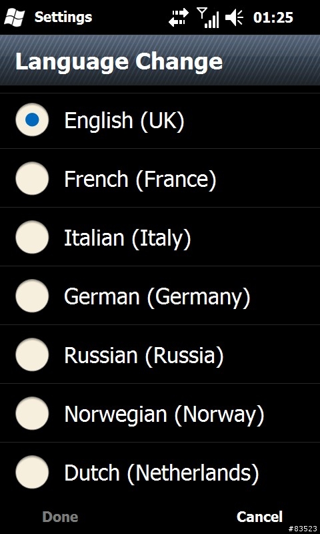Tap the speaker volume icon
The height and width of the screenshot is (534, 320).
(x=234, y=17)
